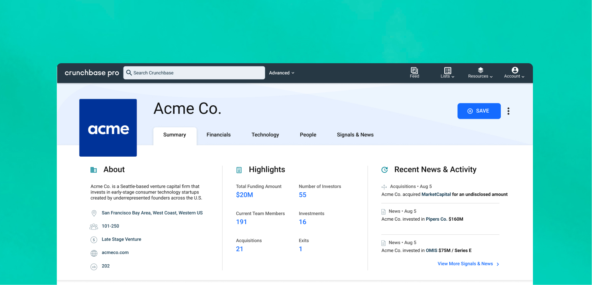The image size is (592, 285).
Task: Click View More Signals & News link
Action: [468, 264]
